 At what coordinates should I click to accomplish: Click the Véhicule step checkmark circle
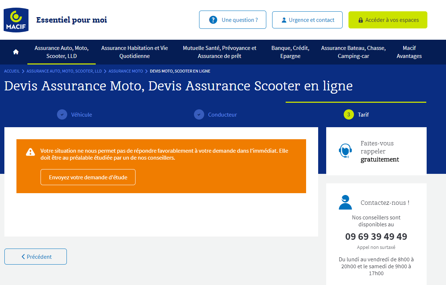pyautogui.click(x=62, y=114)
